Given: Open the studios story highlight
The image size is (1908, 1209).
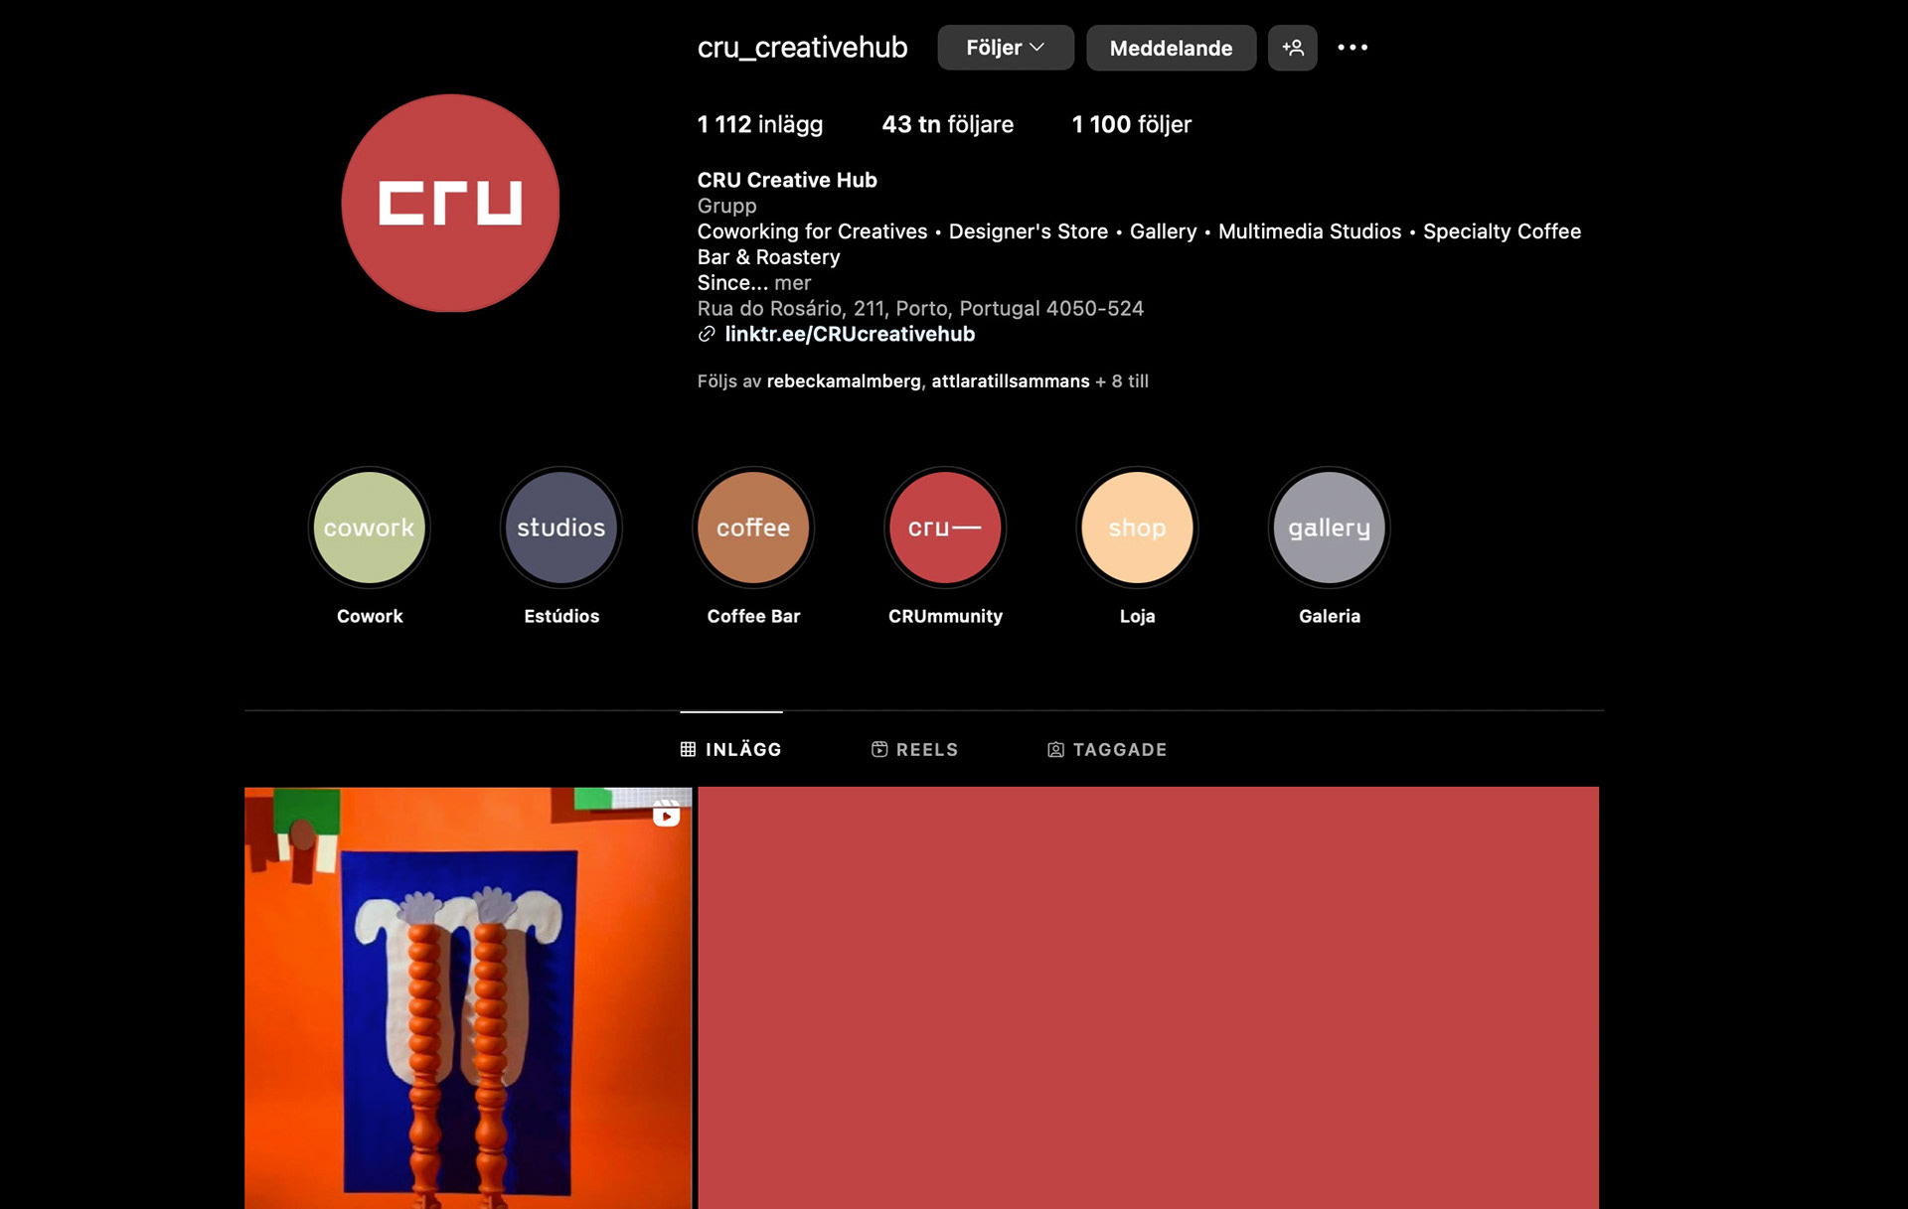Looking at the screenshot, I should point(560,528).
